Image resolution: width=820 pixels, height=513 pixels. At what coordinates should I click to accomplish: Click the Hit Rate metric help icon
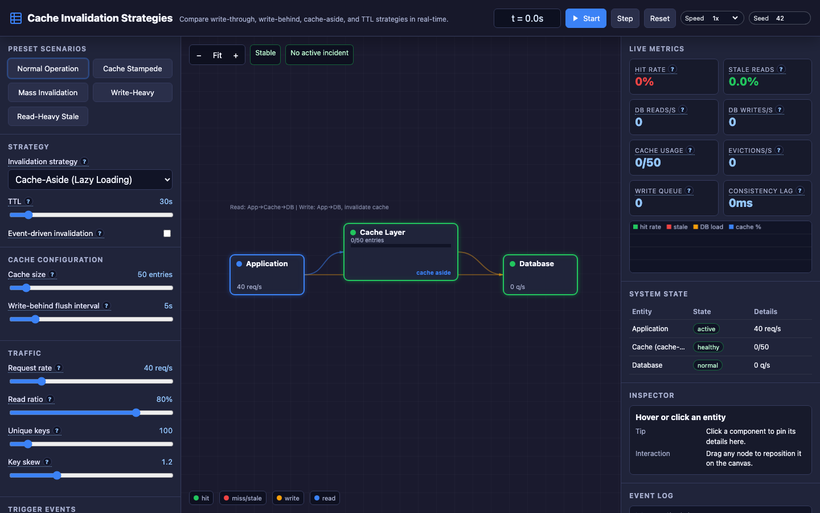(x=673, y=70)
